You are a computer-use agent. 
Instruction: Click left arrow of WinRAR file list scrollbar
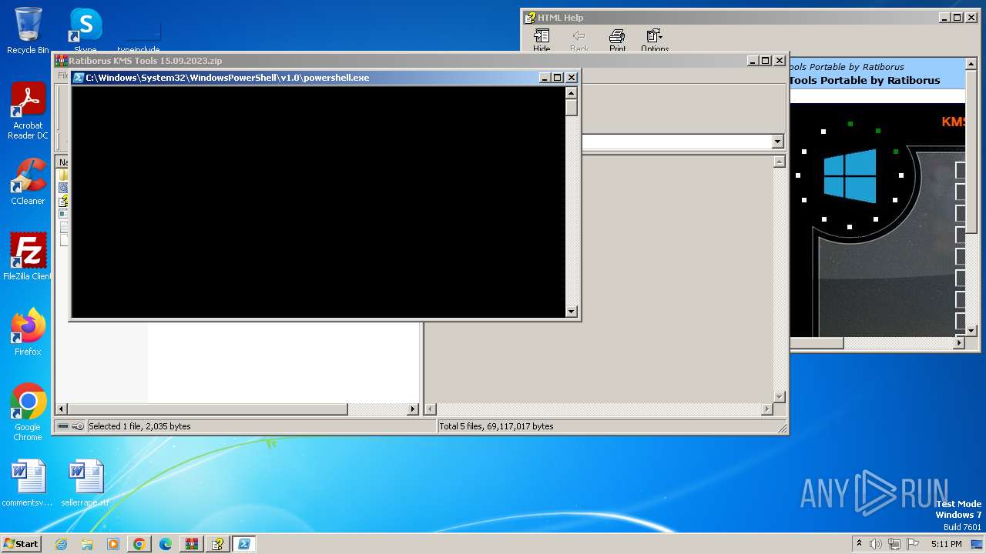click(x=62, y=409)
